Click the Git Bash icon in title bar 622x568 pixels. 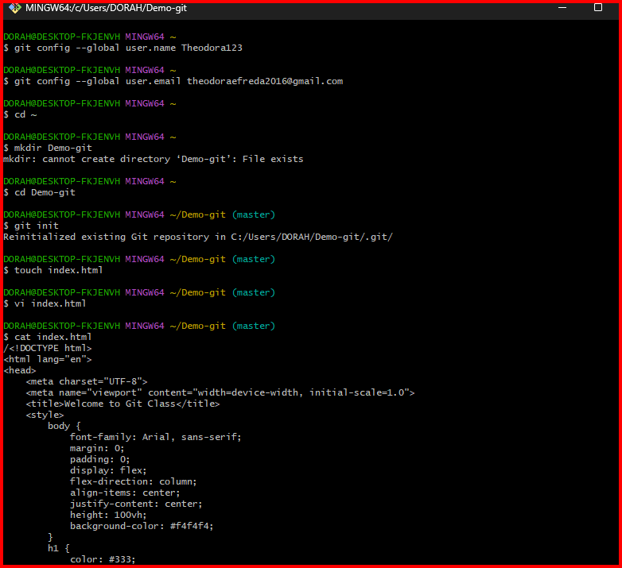click(15, 8)
